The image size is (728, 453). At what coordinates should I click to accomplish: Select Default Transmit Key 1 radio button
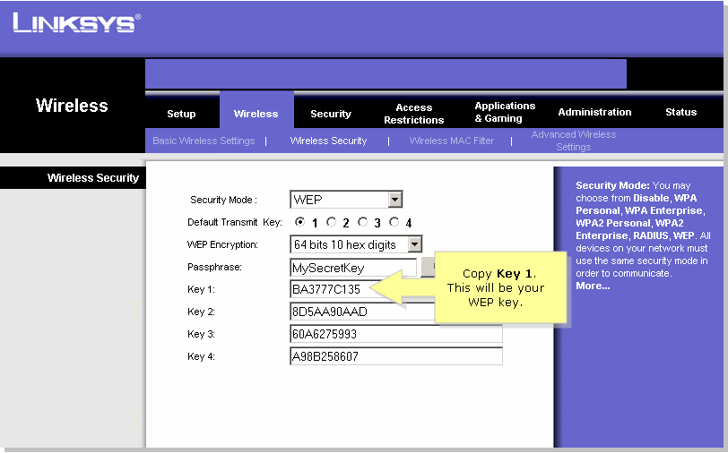[x=300, y=222]
